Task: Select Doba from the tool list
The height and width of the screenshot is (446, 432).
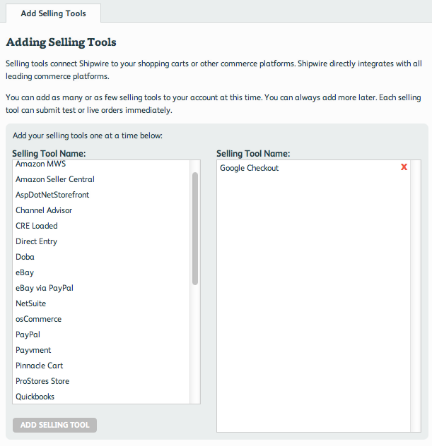Action: pyautogui.click(x=25, y=257)
